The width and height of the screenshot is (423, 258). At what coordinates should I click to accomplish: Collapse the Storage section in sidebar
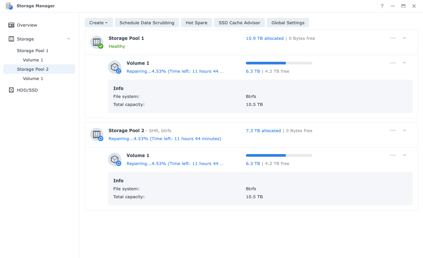68,39
